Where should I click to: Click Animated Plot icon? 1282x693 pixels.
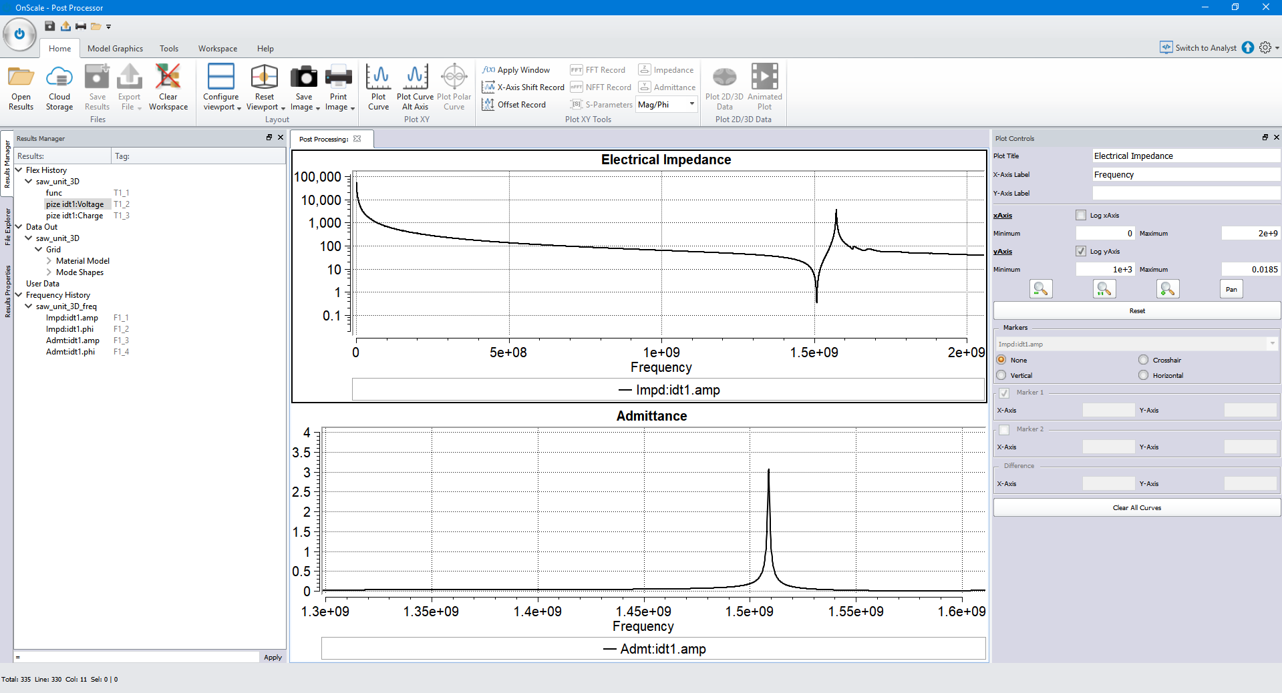[764, 76]
